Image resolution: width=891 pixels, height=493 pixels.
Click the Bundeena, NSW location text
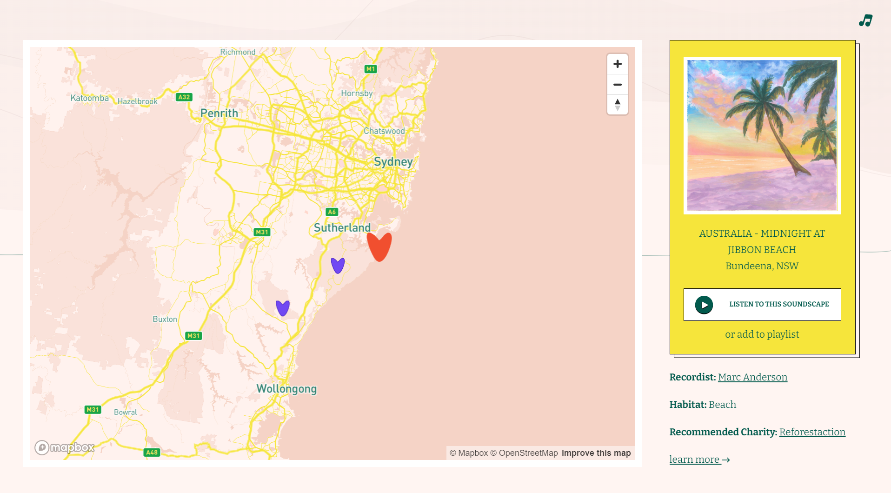click(x=762, y=266)
